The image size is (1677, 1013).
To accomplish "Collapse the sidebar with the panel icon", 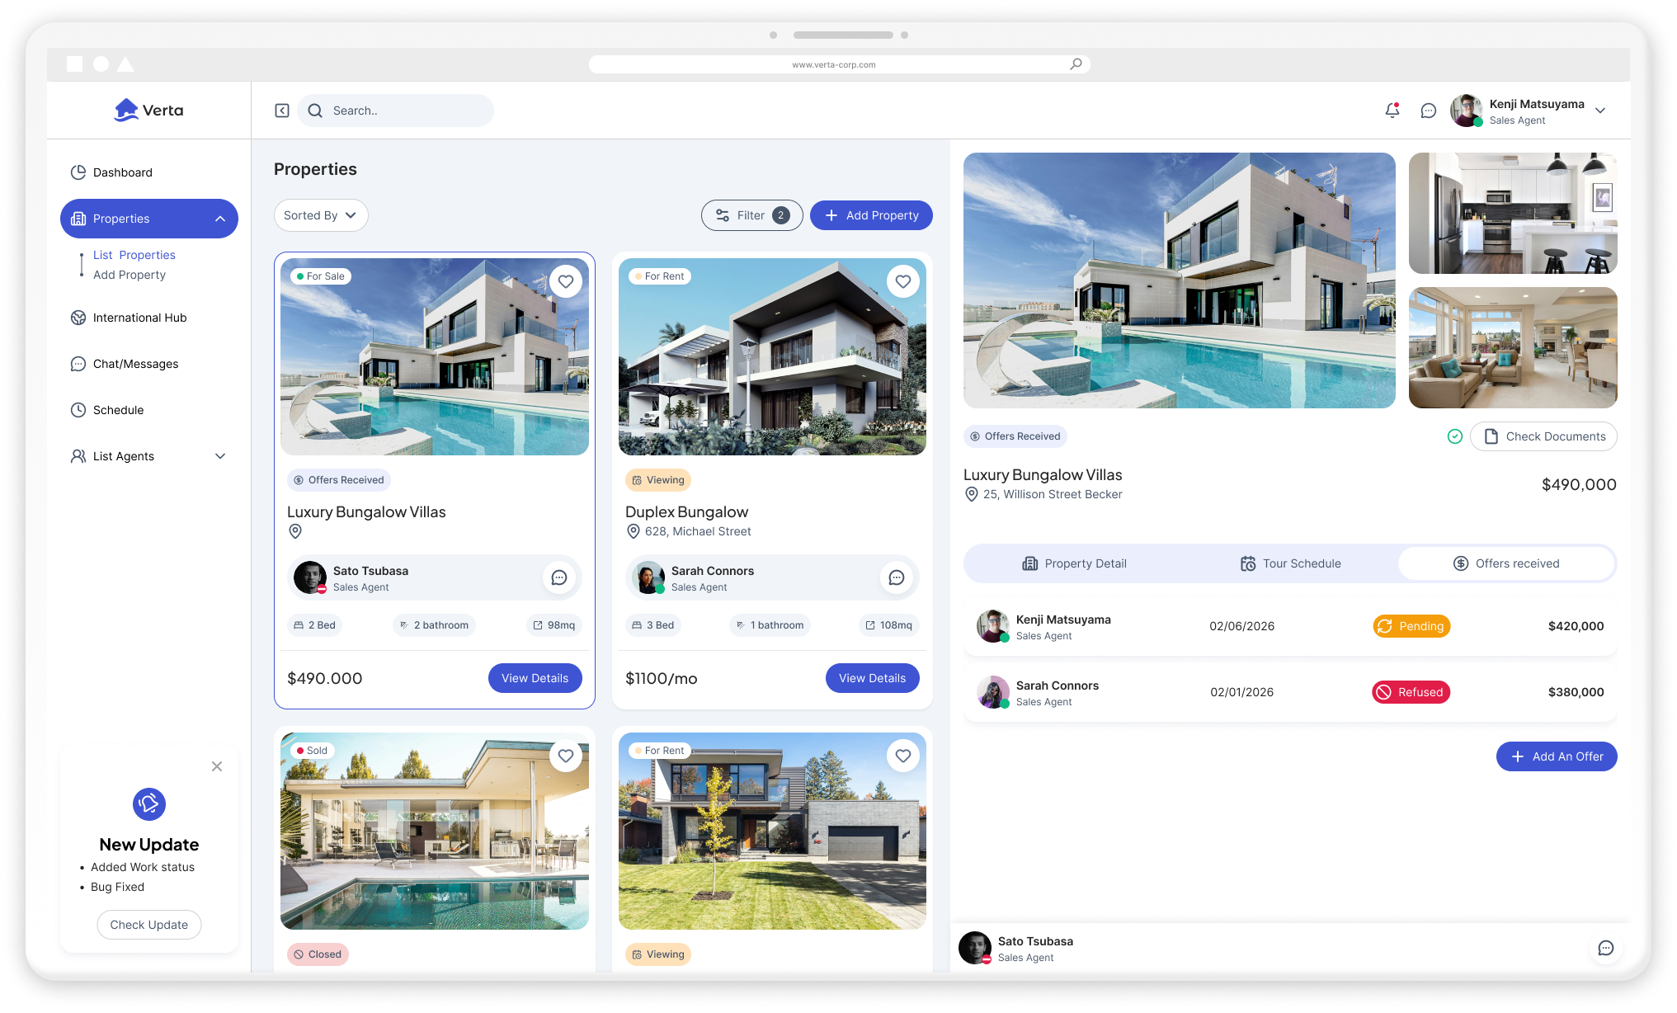I will 282,111.
